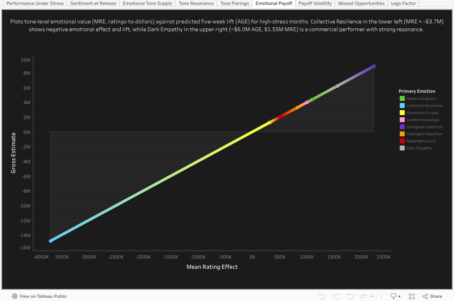Revert the view to its original state
The image size is (454, 301).
tap(350, 296)
